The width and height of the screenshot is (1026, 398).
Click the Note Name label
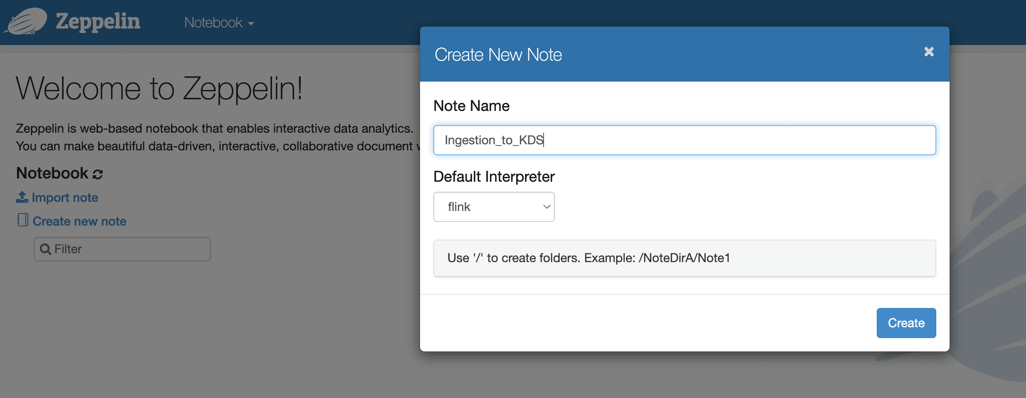(472, 106)
